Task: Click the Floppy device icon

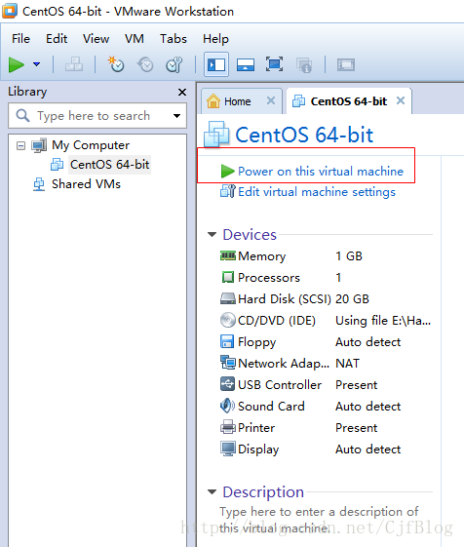Action: (227, 341)
